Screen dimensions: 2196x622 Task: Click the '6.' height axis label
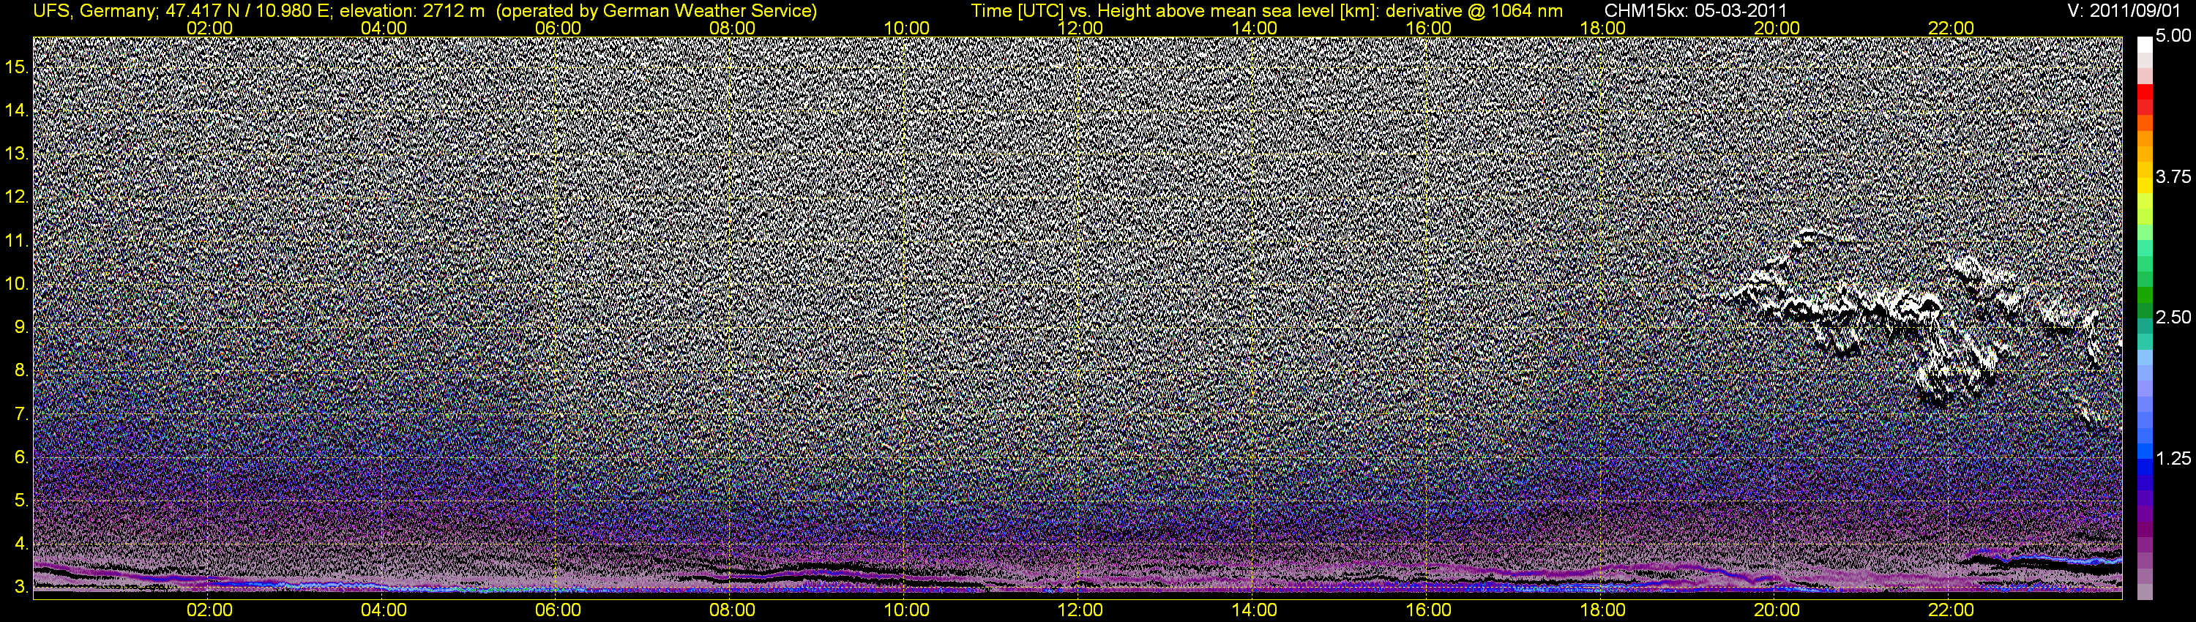tap(21, 457)
